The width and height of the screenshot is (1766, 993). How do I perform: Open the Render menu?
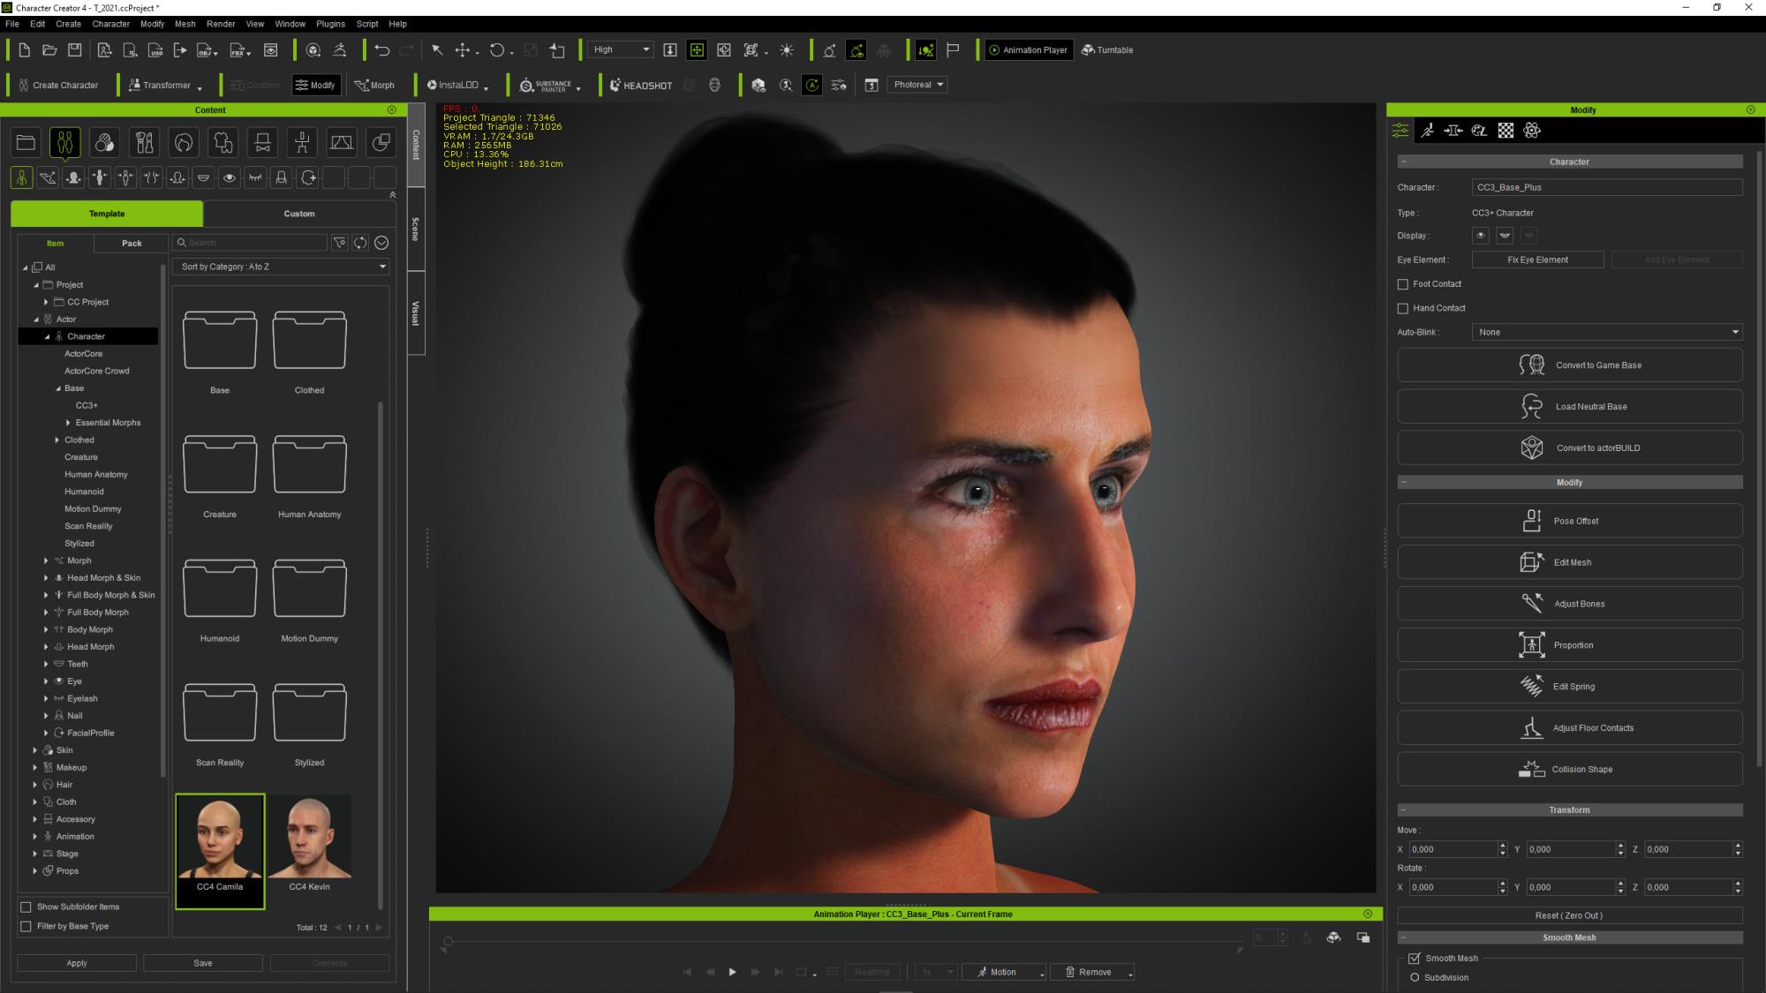pyautogui.click(x=221, y=24)
